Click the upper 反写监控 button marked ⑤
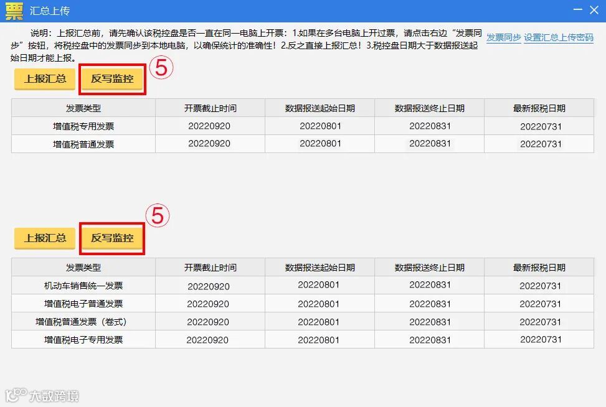 coord(112,79)
